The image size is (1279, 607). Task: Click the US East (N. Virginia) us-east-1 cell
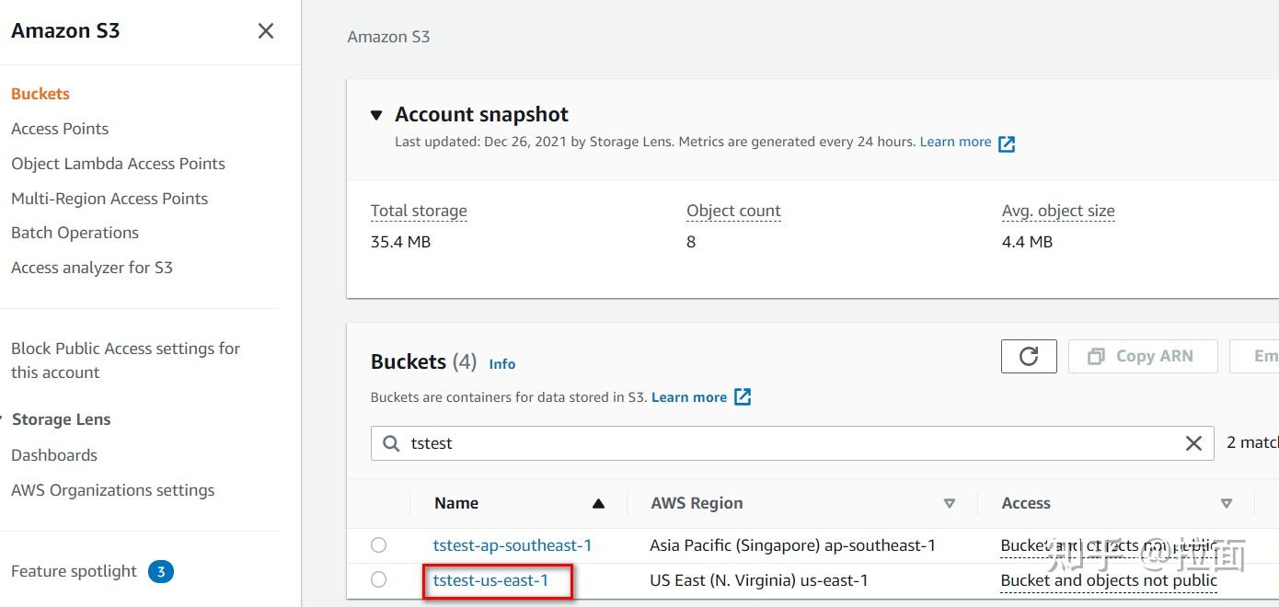pos(759,580)
